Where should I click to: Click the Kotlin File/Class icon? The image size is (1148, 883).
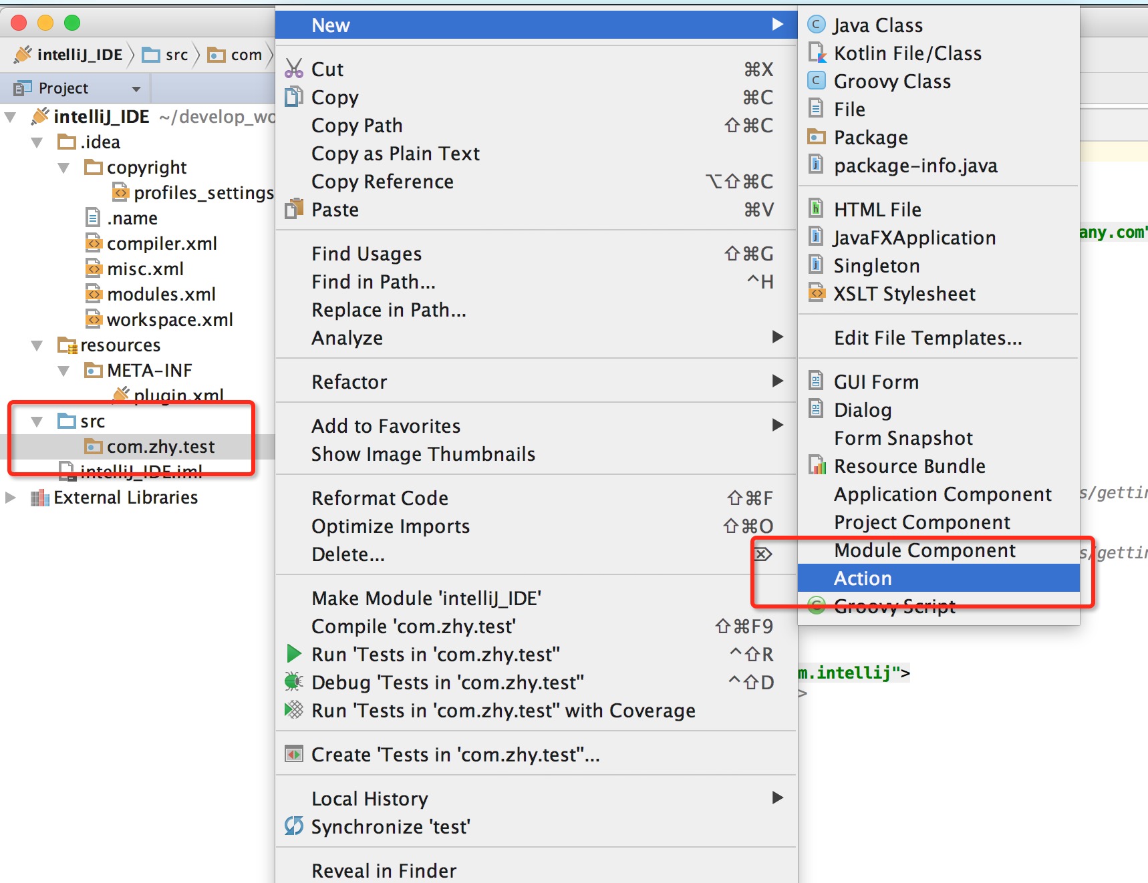[816, 53]
